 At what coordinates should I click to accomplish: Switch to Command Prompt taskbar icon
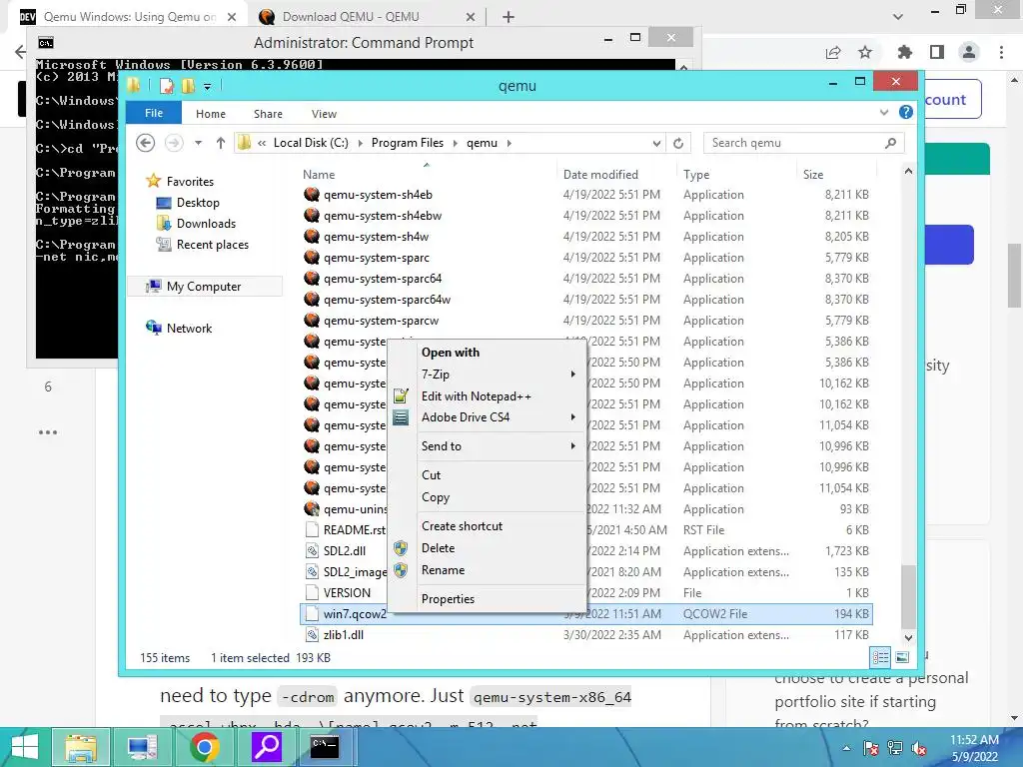coord(325,747)
